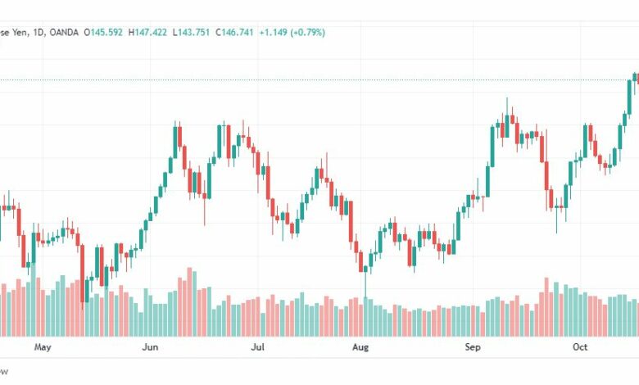Screen dimensions: 639x385
Task: Click the Jun label on time axis
Action: pos(150,347)
